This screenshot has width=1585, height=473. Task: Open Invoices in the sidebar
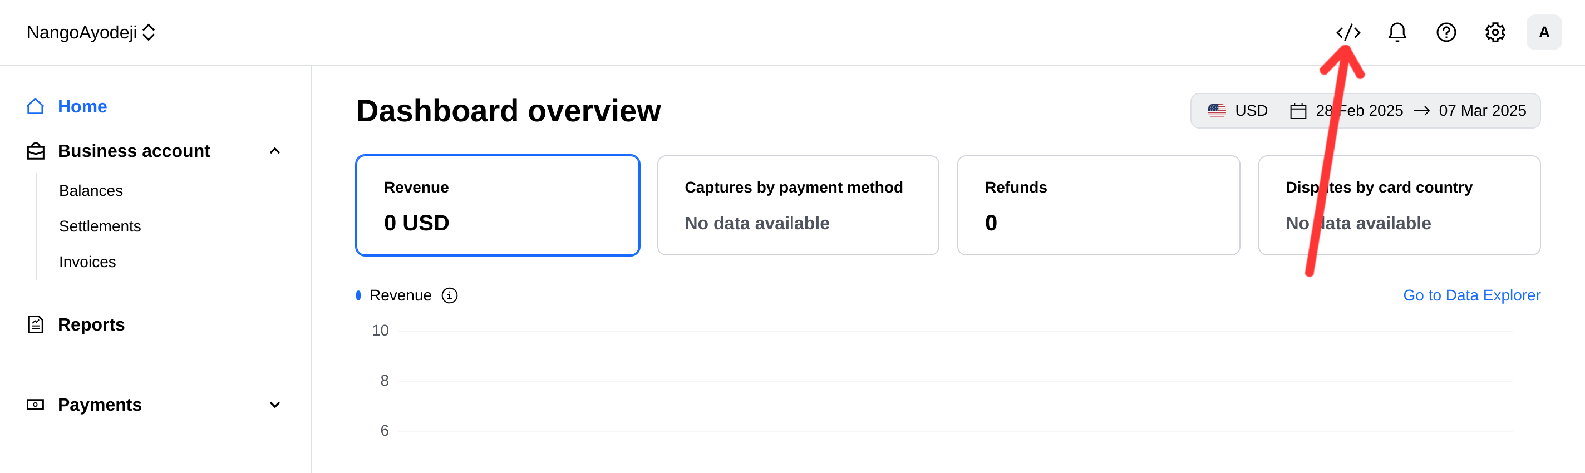pyautogui.click(x=87, y=262)
